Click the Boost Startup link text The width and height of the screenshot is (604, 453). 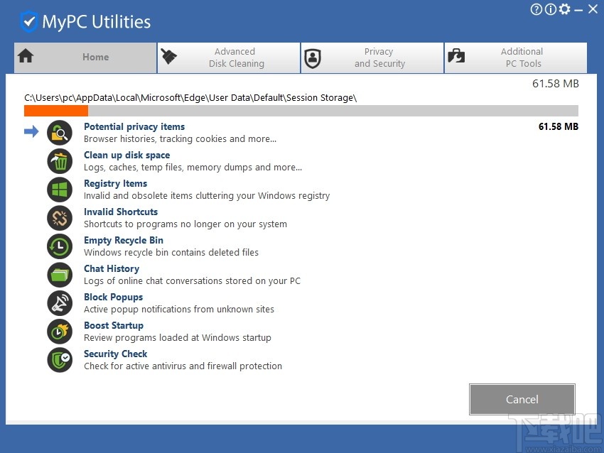tap(114, 325)
